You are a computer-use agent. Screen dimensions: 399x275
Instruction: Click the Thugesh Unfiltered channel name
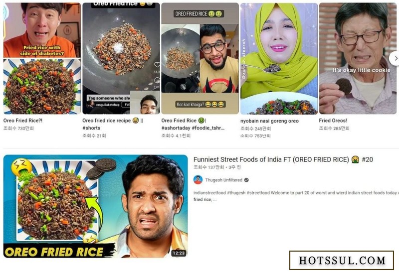coord(223,180)
